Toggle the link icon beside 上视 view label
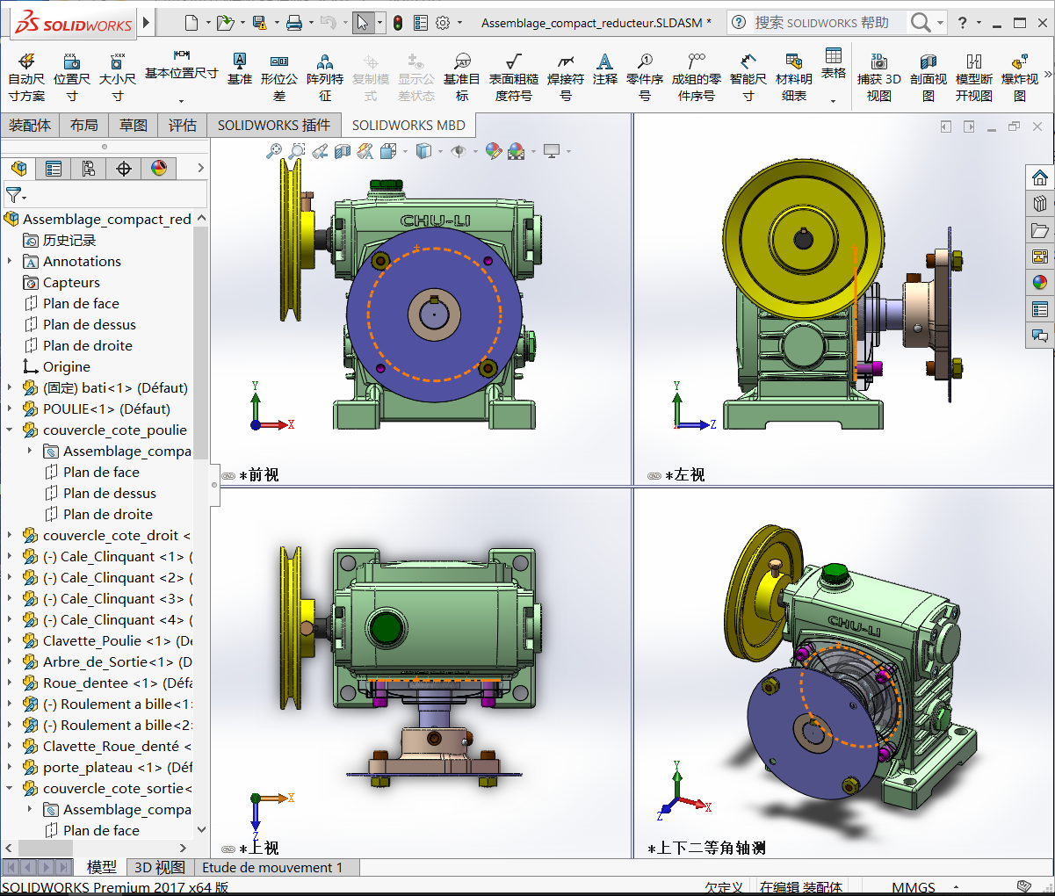Screen dimensions: 1055x896 pos(228,849)
